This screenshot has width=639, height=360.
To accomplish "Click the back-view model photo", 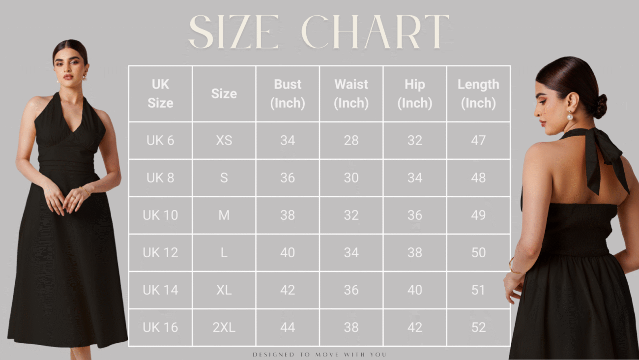I will [x=571, y=208].
